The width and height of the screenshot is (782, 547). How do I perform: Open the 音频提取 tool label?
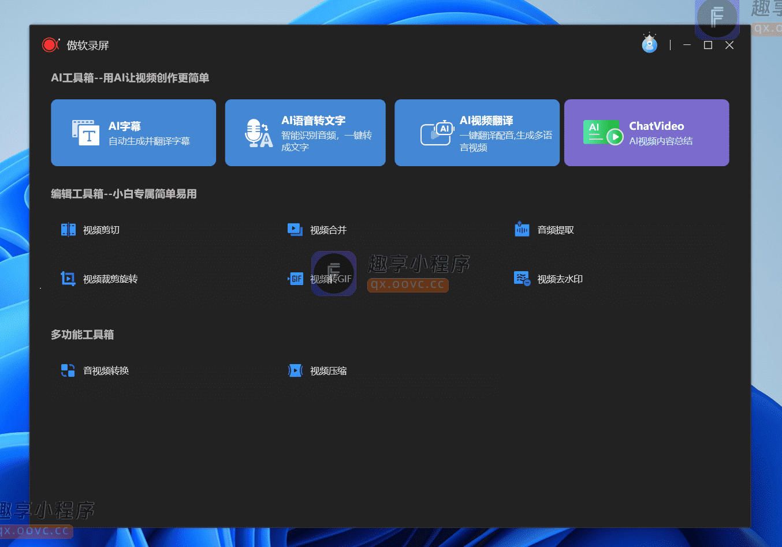coord(556,230)
